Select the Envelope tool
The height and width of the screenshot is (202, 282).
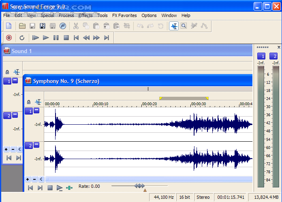(x=204, y=26)
